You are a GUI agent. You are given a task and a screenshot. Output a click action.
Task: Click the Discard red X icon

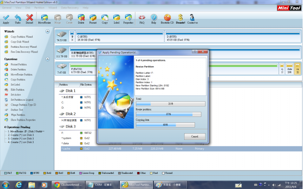pyautogui.click(x=29, y=17)
